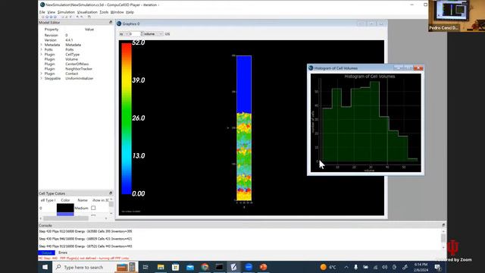Expand the Steppable UniformInitializer row

(x=41, y=78)
